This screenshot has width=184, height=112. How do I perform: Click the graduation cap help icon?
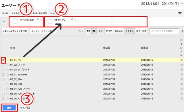point(180,13)
